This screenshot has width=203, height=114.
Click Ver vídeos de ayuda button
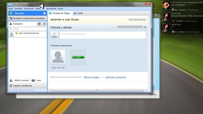137,19
